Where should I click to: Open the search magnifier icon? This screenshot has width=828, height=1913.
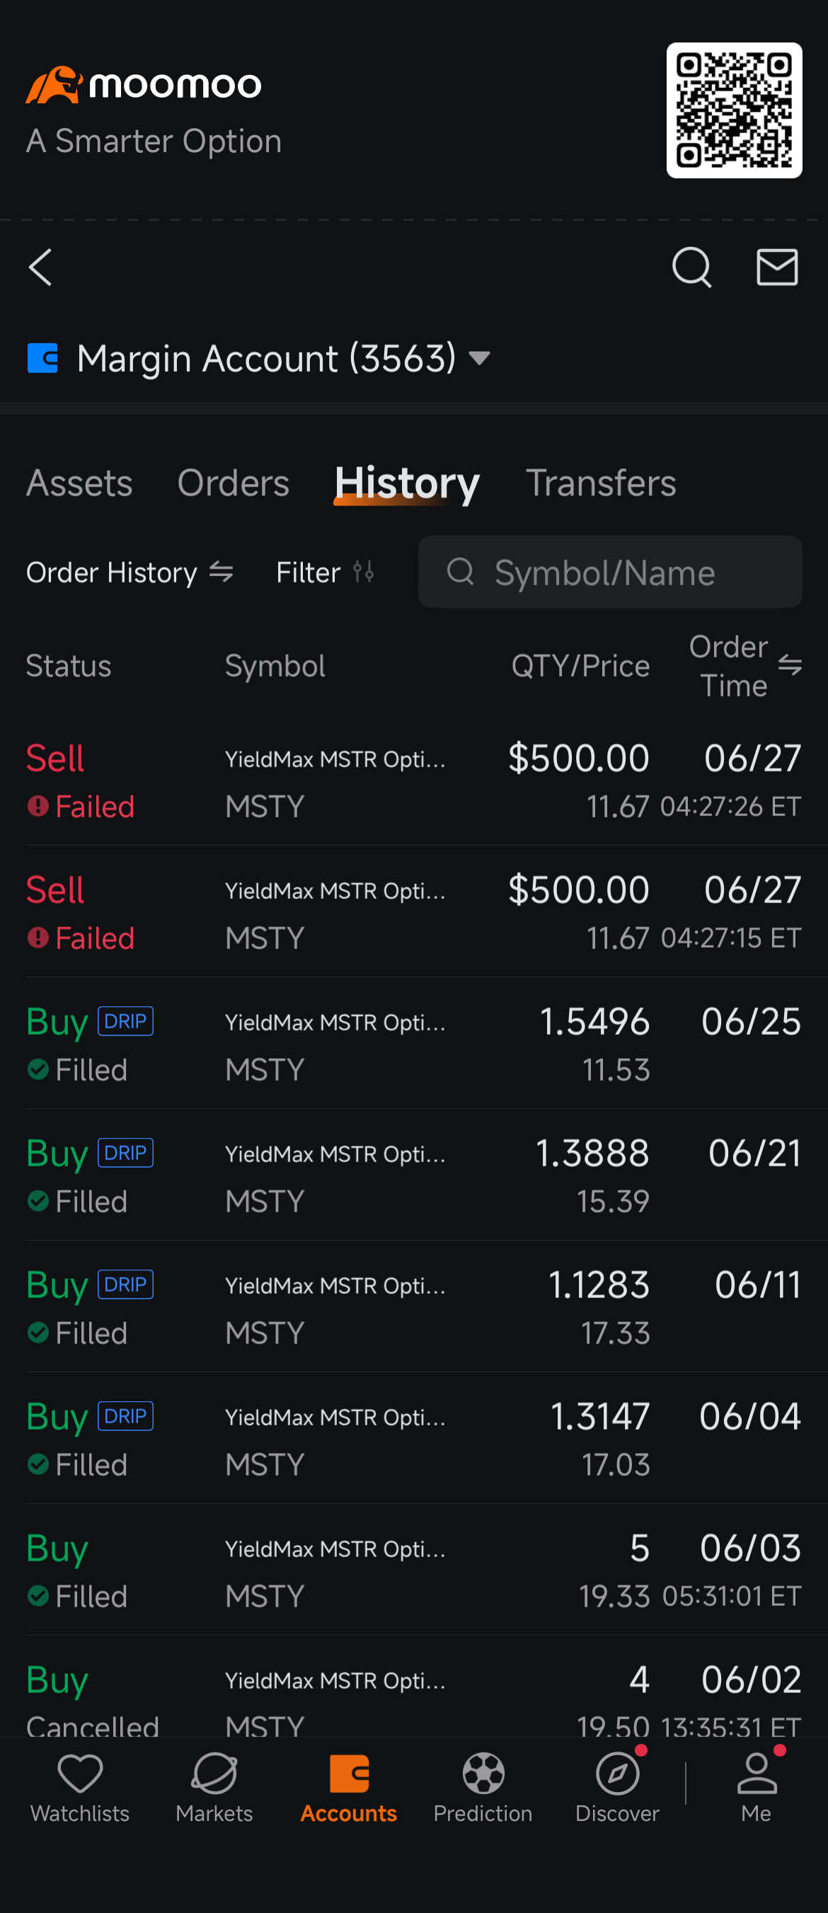point(691,268)
